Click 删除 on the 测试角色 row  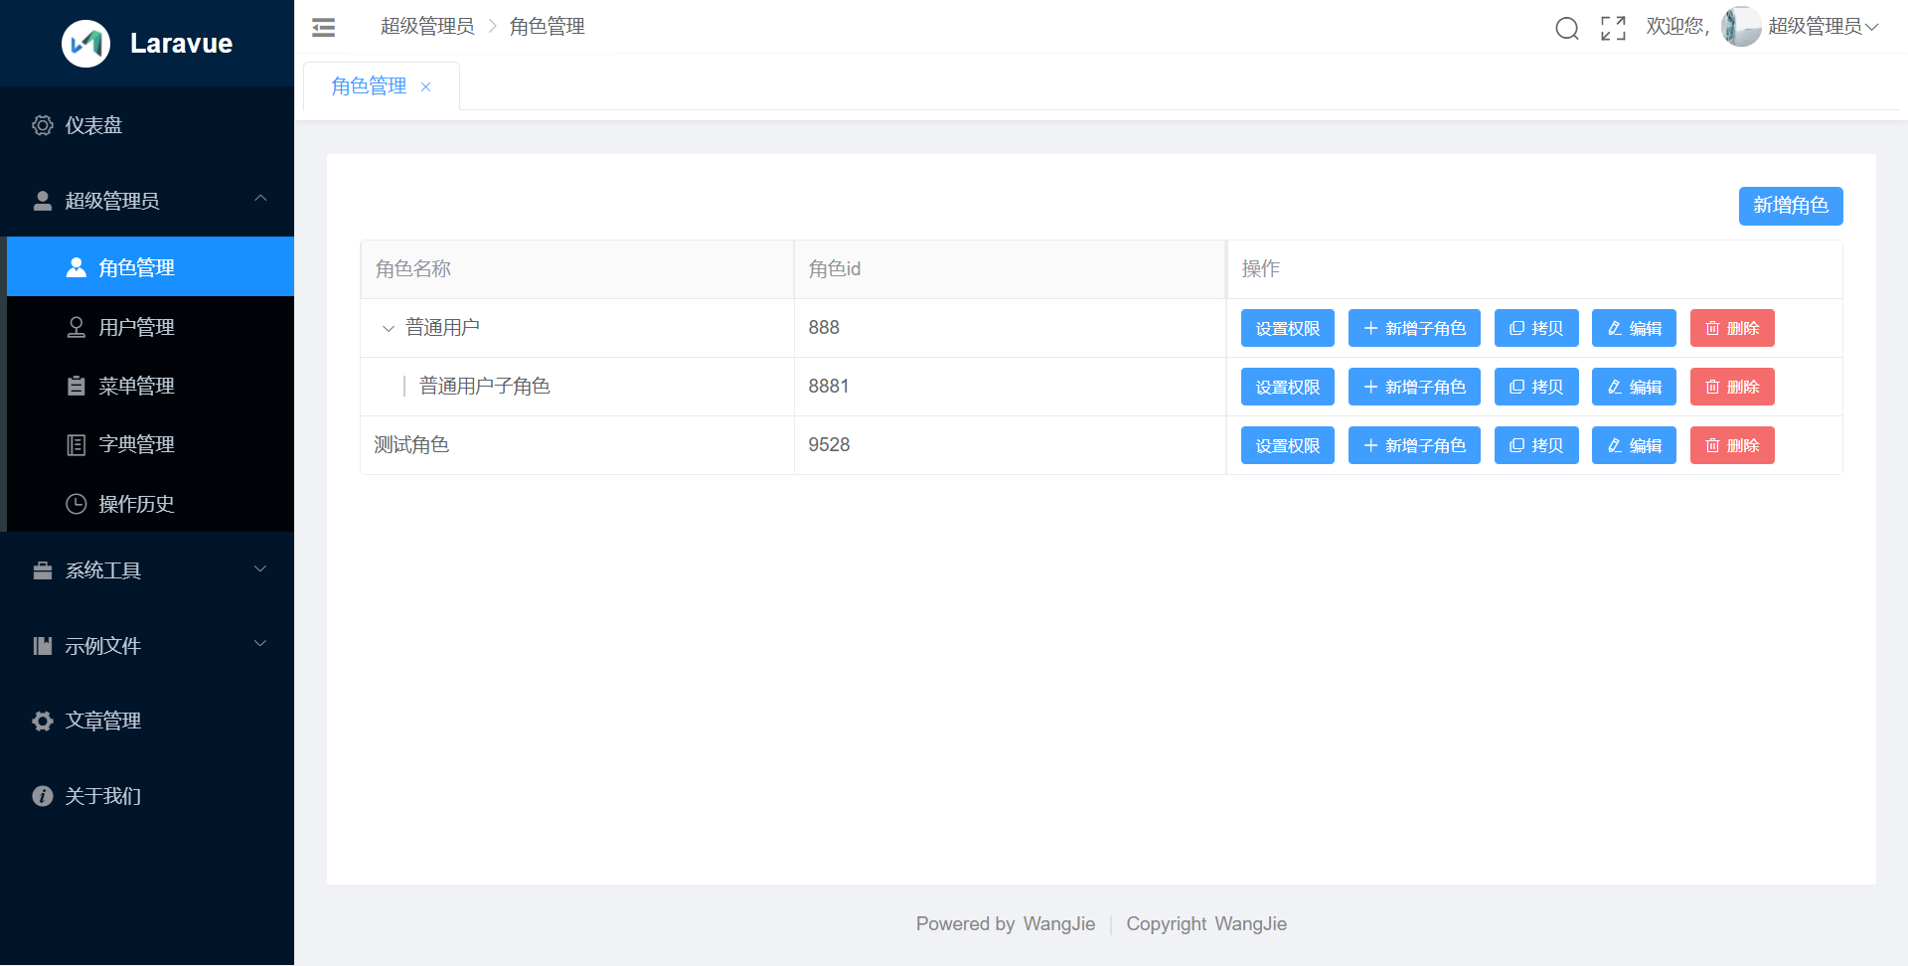[1731, 445]
